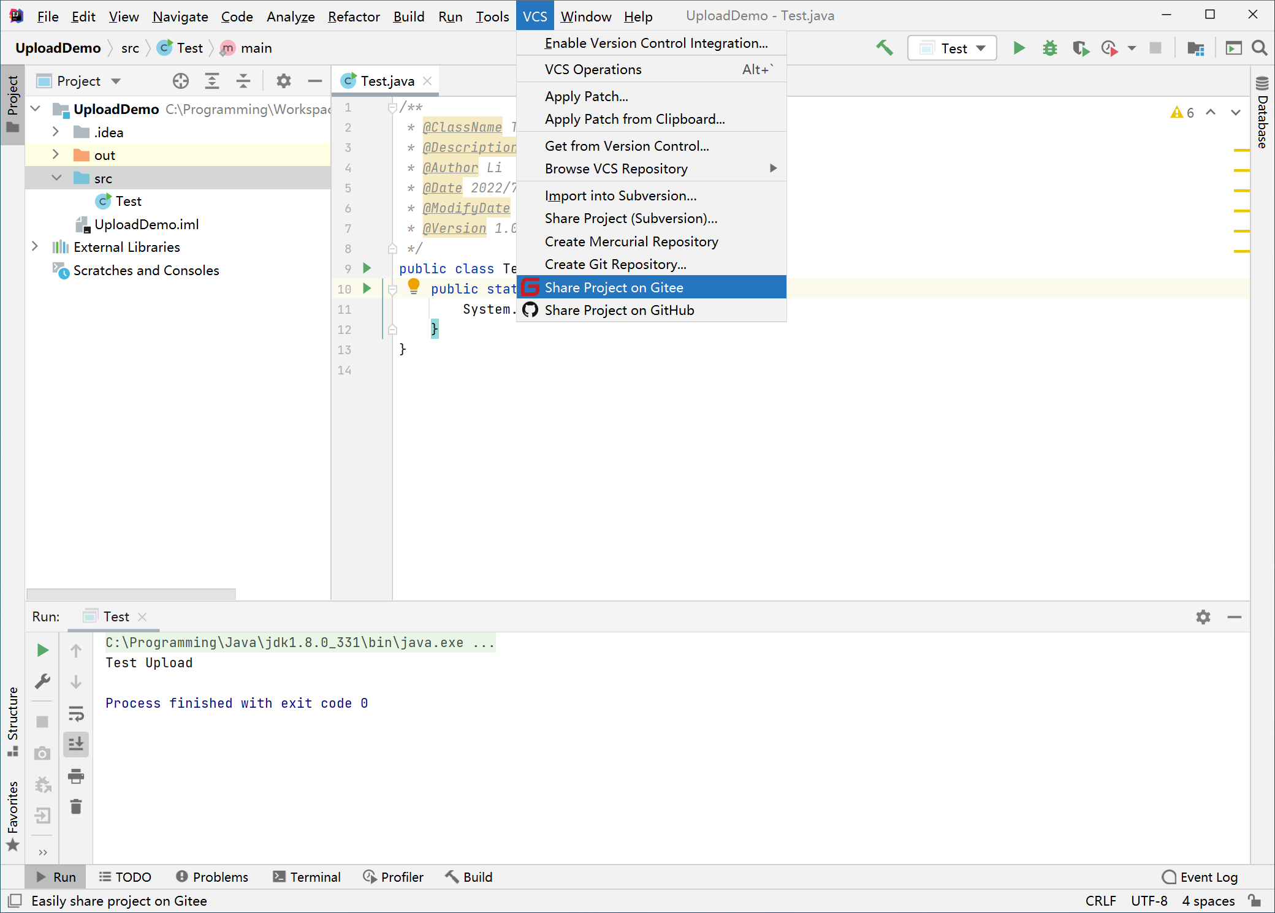Viewport: 1275px width, 913px height.
Task: Open the Refactor menu
Action: coord(354,17)
